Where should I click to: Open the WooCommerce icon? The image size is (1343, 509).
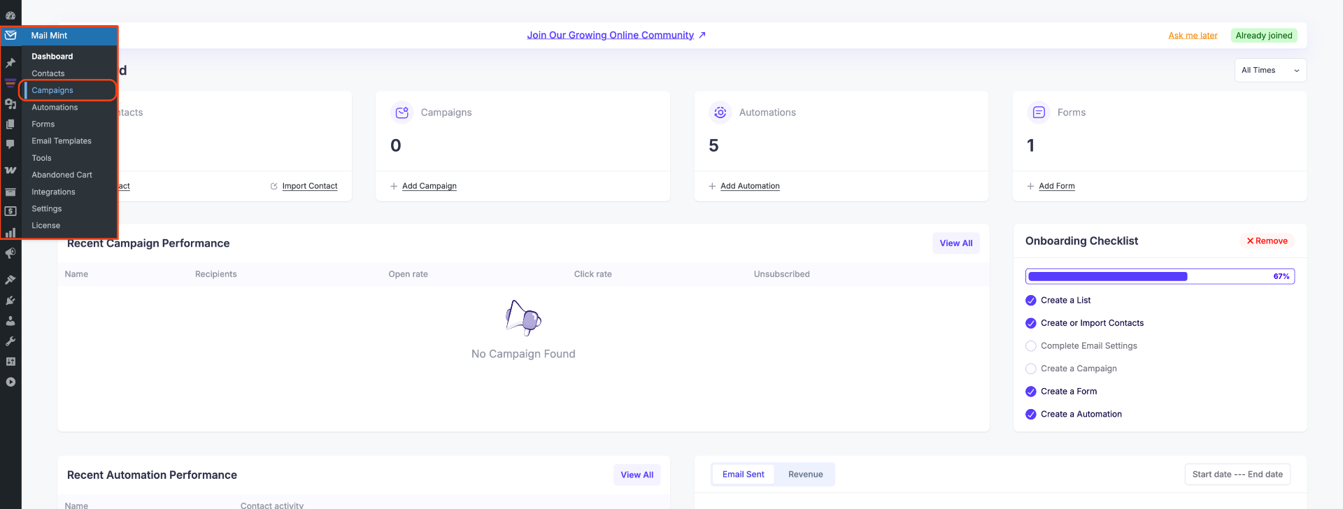click(x=10, y=170)
